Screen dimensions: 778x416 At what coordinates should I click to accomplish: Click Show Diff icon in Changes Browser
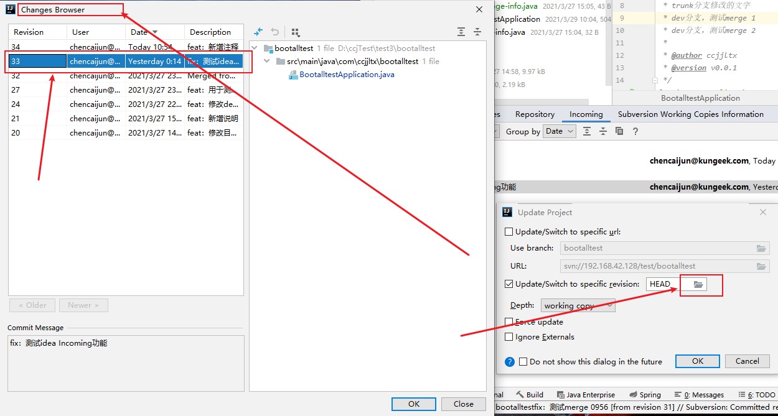pos(258,32)
